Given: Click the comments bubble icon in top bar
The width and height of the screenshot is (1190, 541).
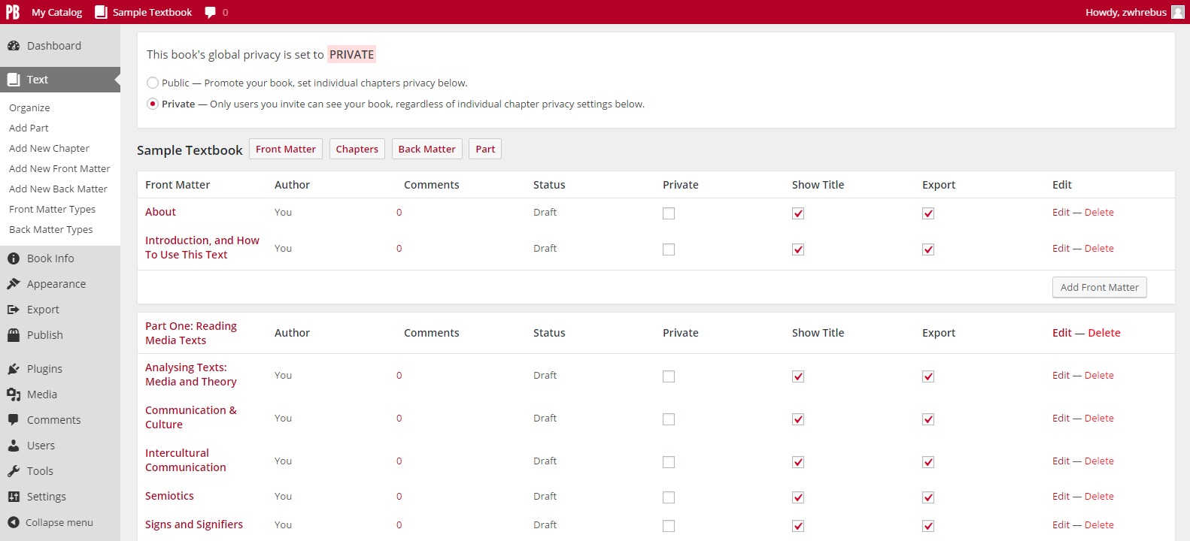Looking at the screenshot, I should (x=210, y=12).
